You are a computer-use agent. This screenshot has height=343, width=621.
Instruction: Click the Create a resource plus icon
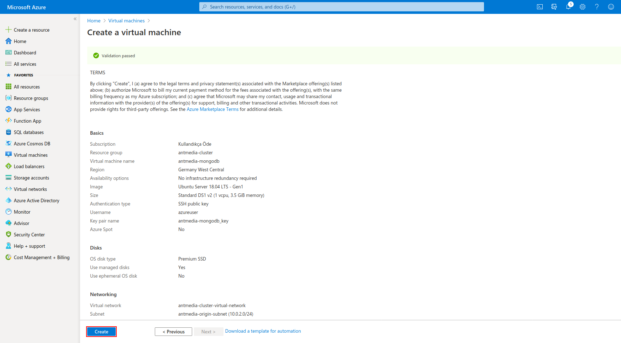click(x=9, y=30)
